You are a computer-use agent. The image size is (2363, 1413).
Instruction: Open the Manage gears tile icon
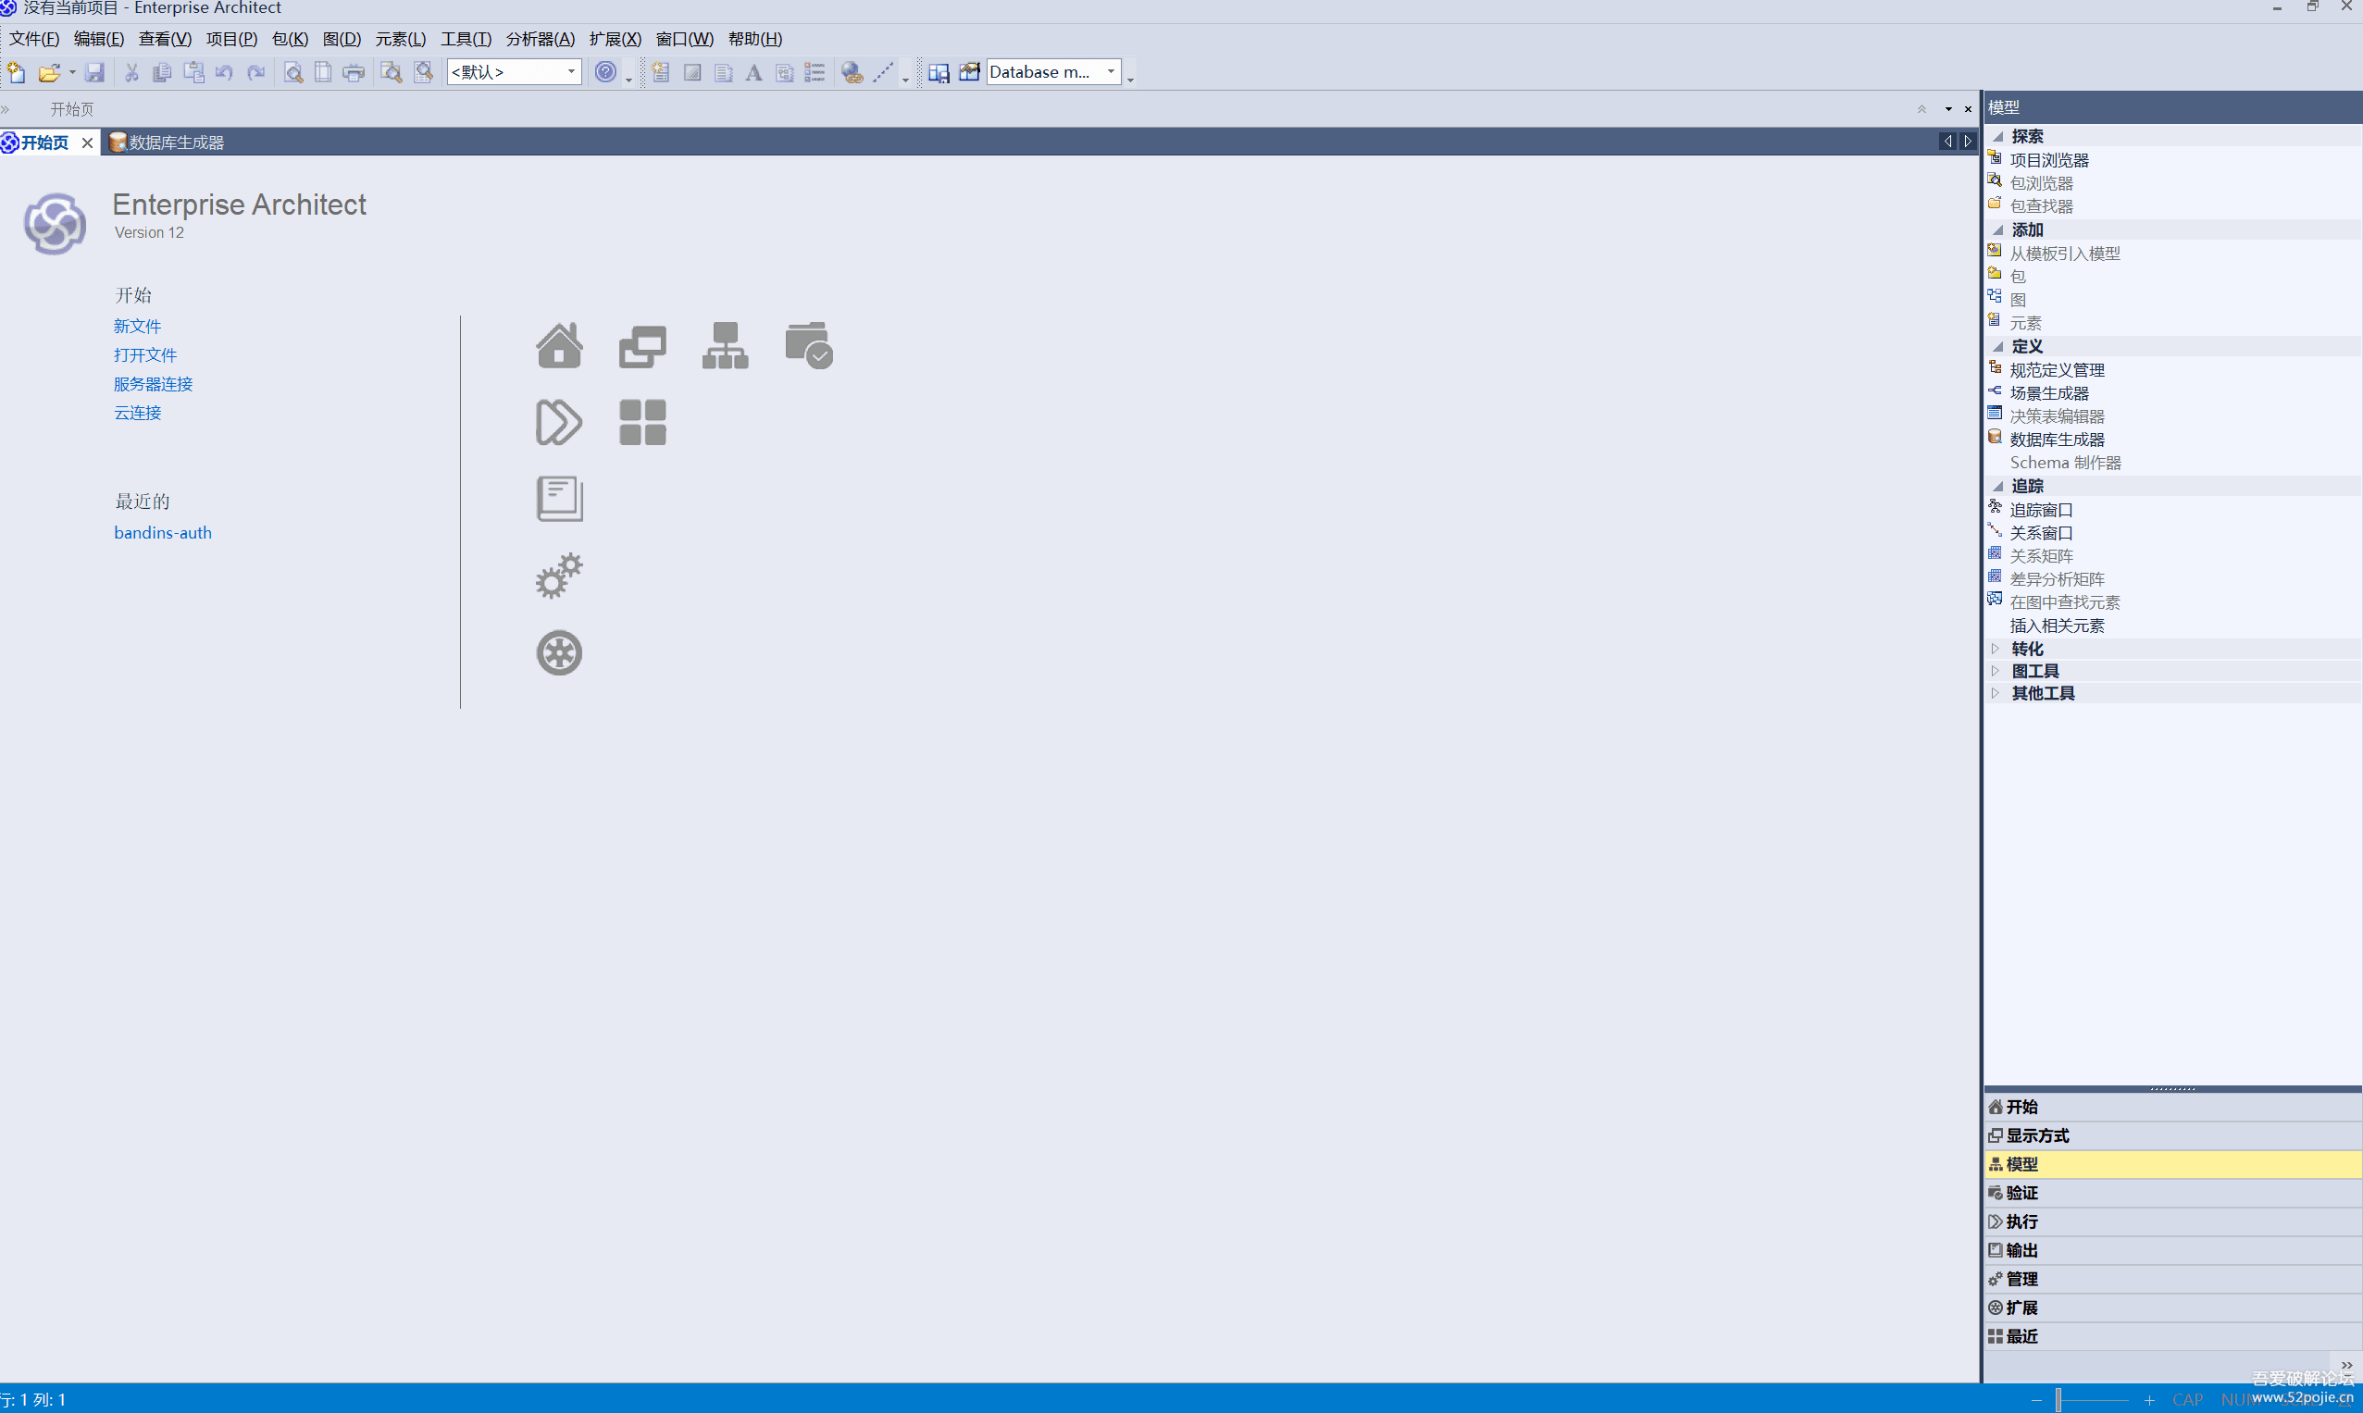(x=559, y=576)
